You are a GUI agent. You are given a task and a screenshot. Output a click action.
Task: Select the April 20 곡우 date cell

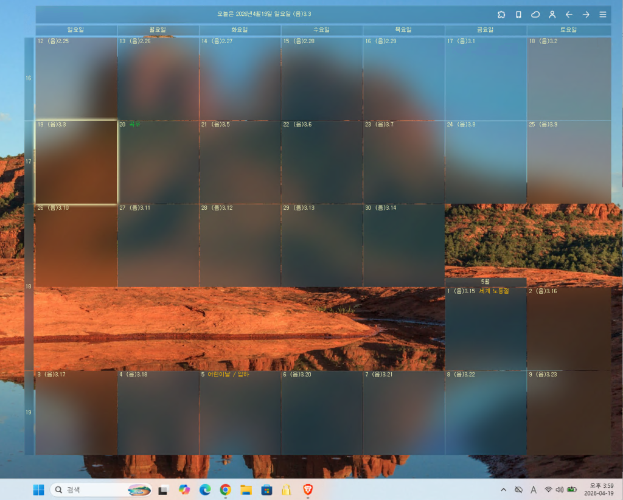158,162
